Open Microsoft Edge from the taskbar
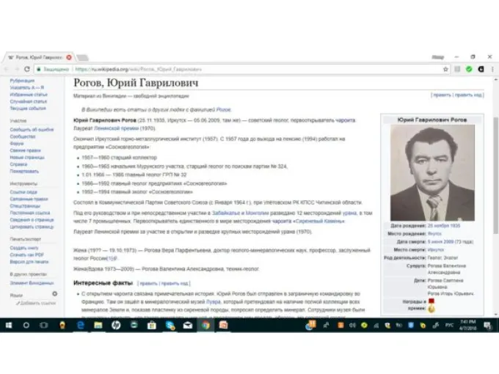The image size is (499, 374). 80,324
